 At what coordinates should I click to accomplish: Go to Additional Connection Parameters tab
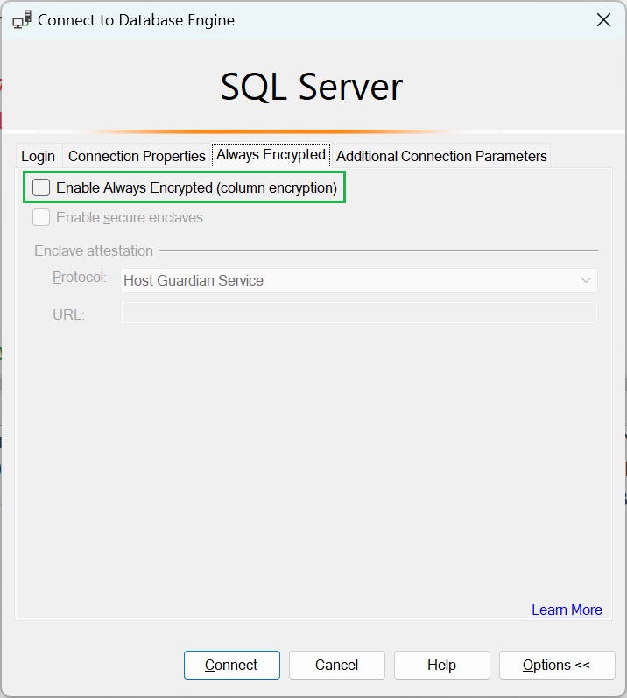coord(441,156)
